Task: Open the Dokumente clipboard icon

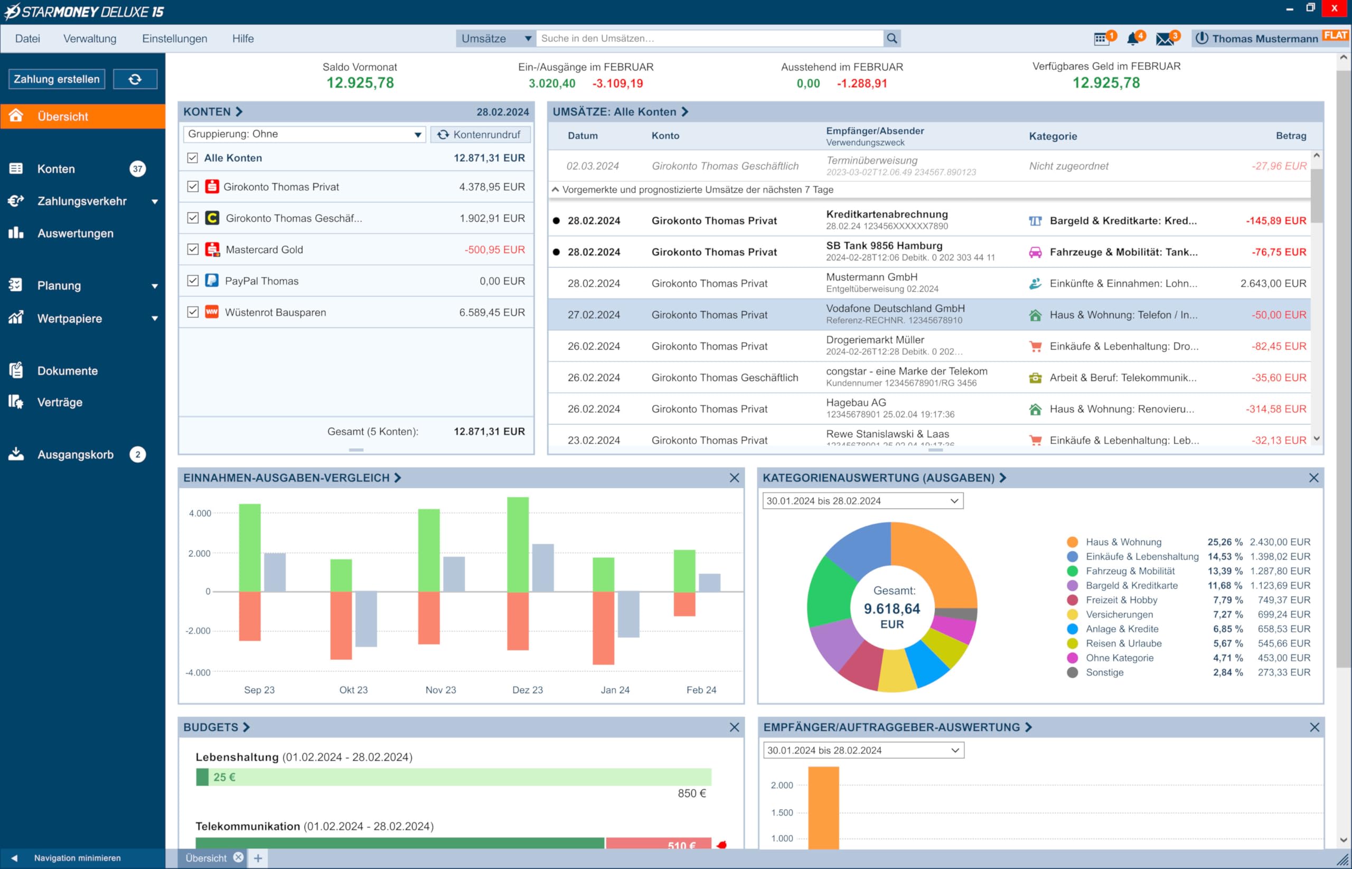Action: click(x=16, y=370)
